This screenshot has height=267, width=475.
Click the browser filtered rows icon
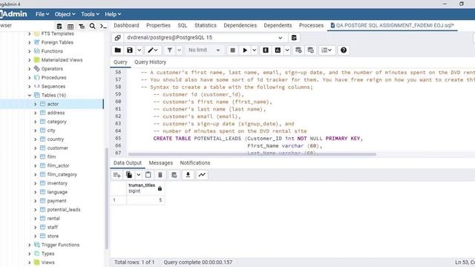coord(82,27)
